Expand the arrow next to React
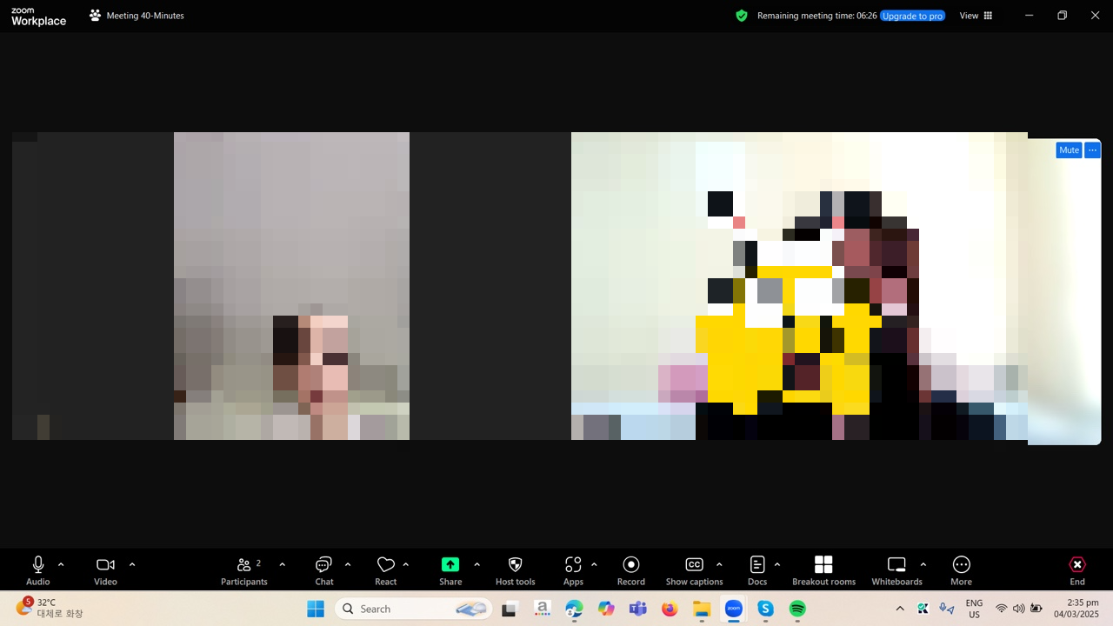 [x=406, y=565]
